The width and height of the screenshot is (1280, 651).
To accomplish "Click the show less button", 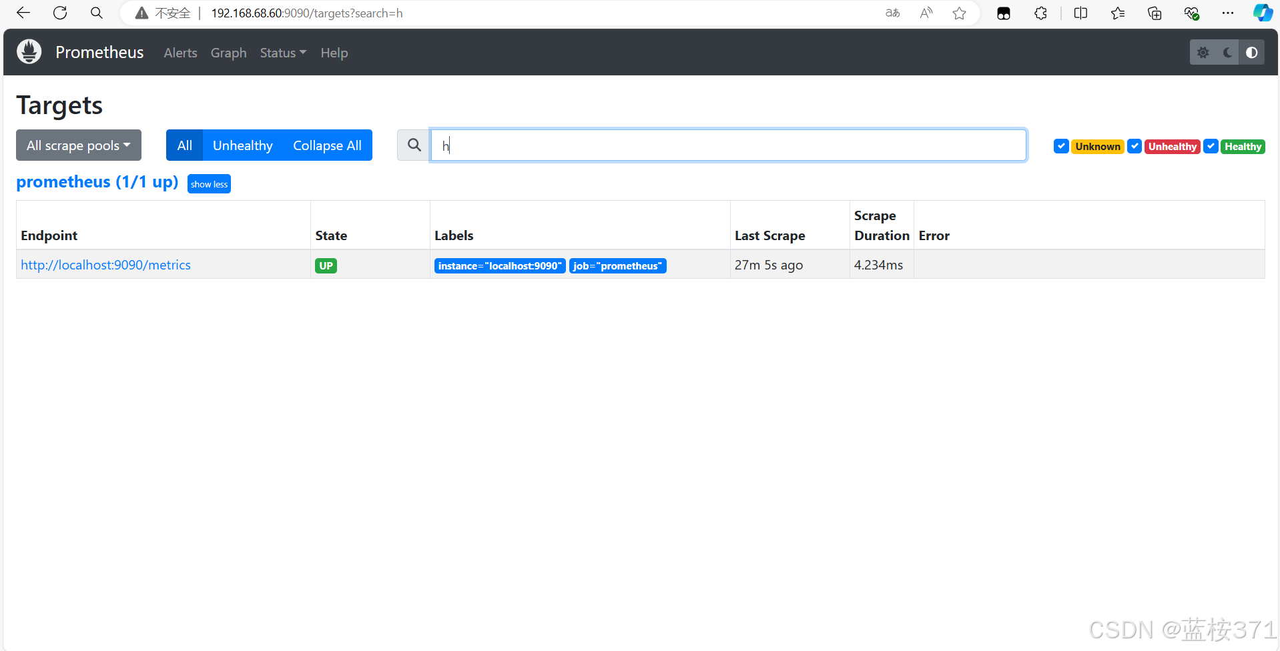I will [x=209, y=184].
